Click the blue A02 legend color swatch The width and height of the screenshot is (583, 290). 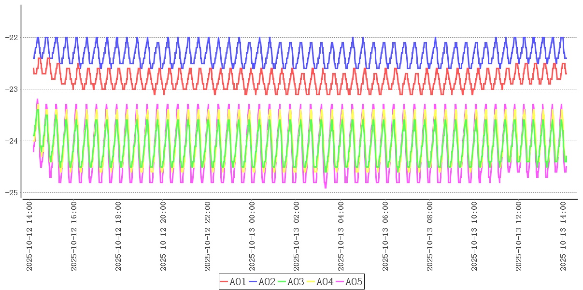253,282
